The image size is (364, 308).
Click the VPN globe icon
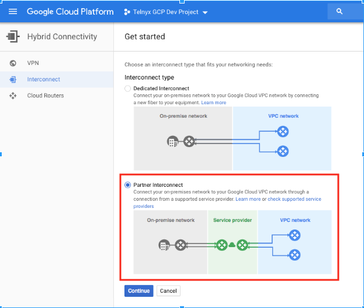tap(13, 63)
